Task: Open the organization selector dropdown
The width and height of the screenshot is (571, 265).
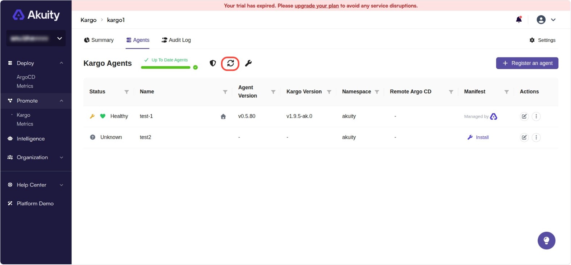Action: tap(36, 38)
